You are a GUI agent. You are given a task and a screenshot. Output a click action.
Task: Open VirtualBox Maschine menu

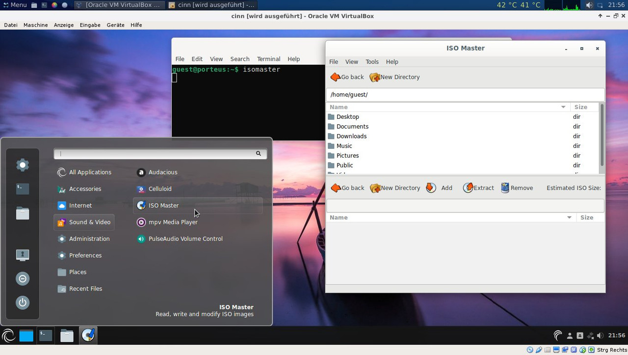click(x=36, y=25)
